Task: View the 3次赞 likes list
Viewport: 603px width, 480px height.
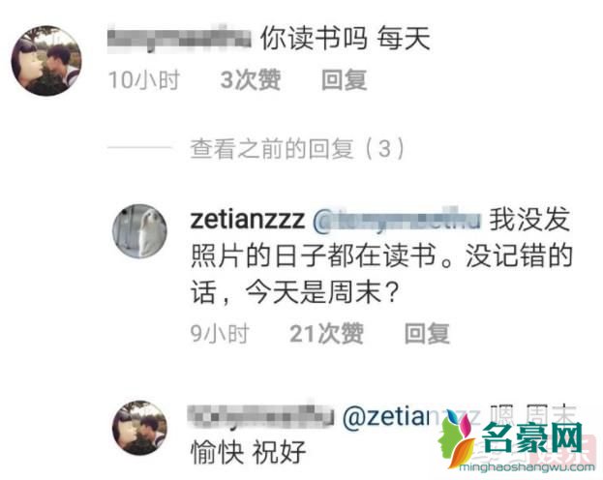Action: click(251, 80)
